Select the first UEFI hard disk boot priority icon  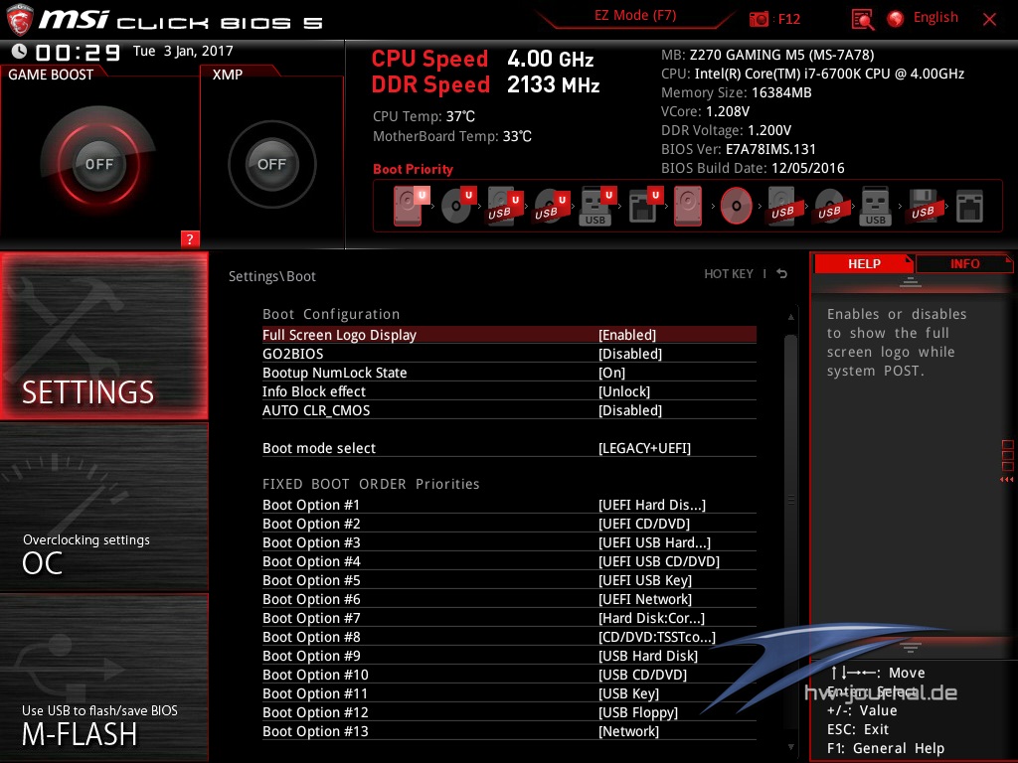(x=411, y=206)
